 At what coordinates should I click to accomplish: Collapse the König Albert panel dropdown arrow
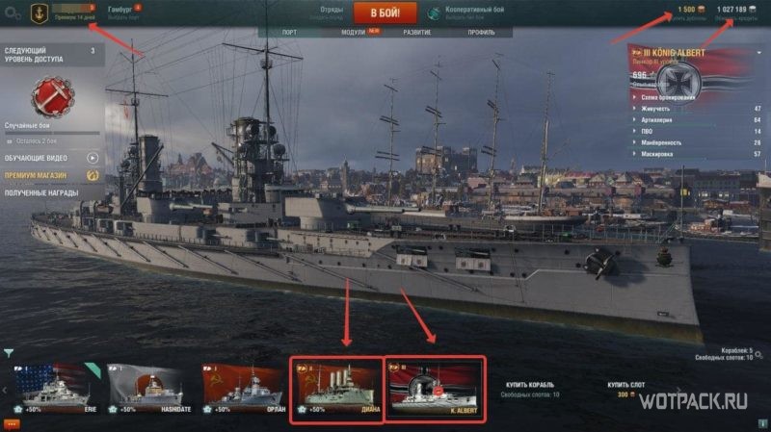point(759,53)
